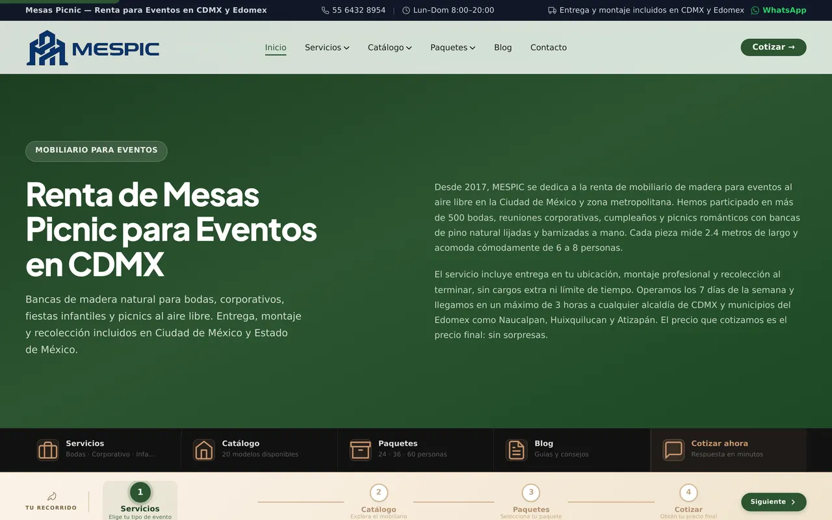Viewport: 832px width, 520px height.
Task: Click the chat bubble icon for Cotizar ahora
Action: [673, 450]
